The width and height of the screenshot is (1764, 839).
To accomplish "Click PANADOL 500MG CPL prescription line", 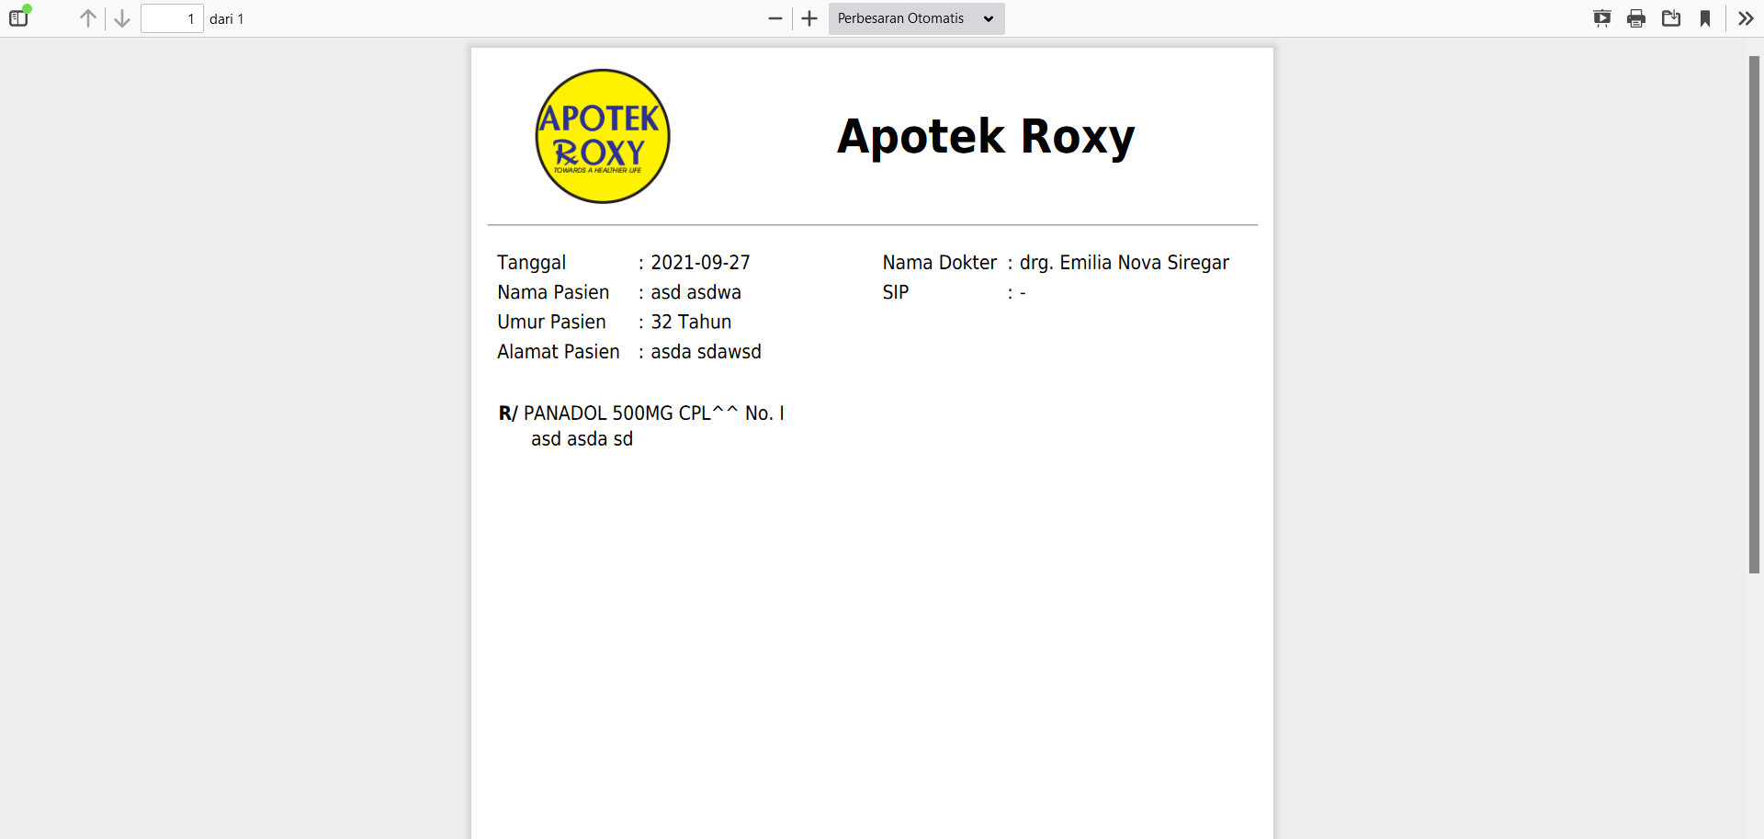I will coord(642,414).
